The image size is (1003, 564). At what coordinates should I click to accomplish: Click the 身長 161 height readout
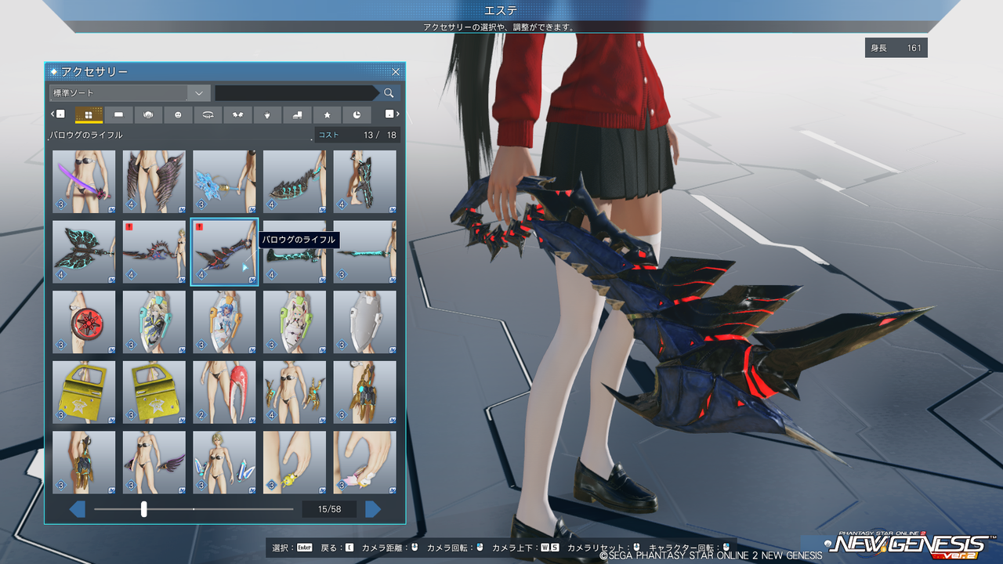click(x=896, y=48)
